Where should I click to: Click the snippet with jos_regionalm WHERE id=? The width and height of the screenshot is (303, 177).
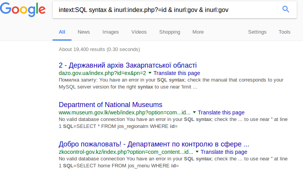pyautogui.click(x=173, y=123)
